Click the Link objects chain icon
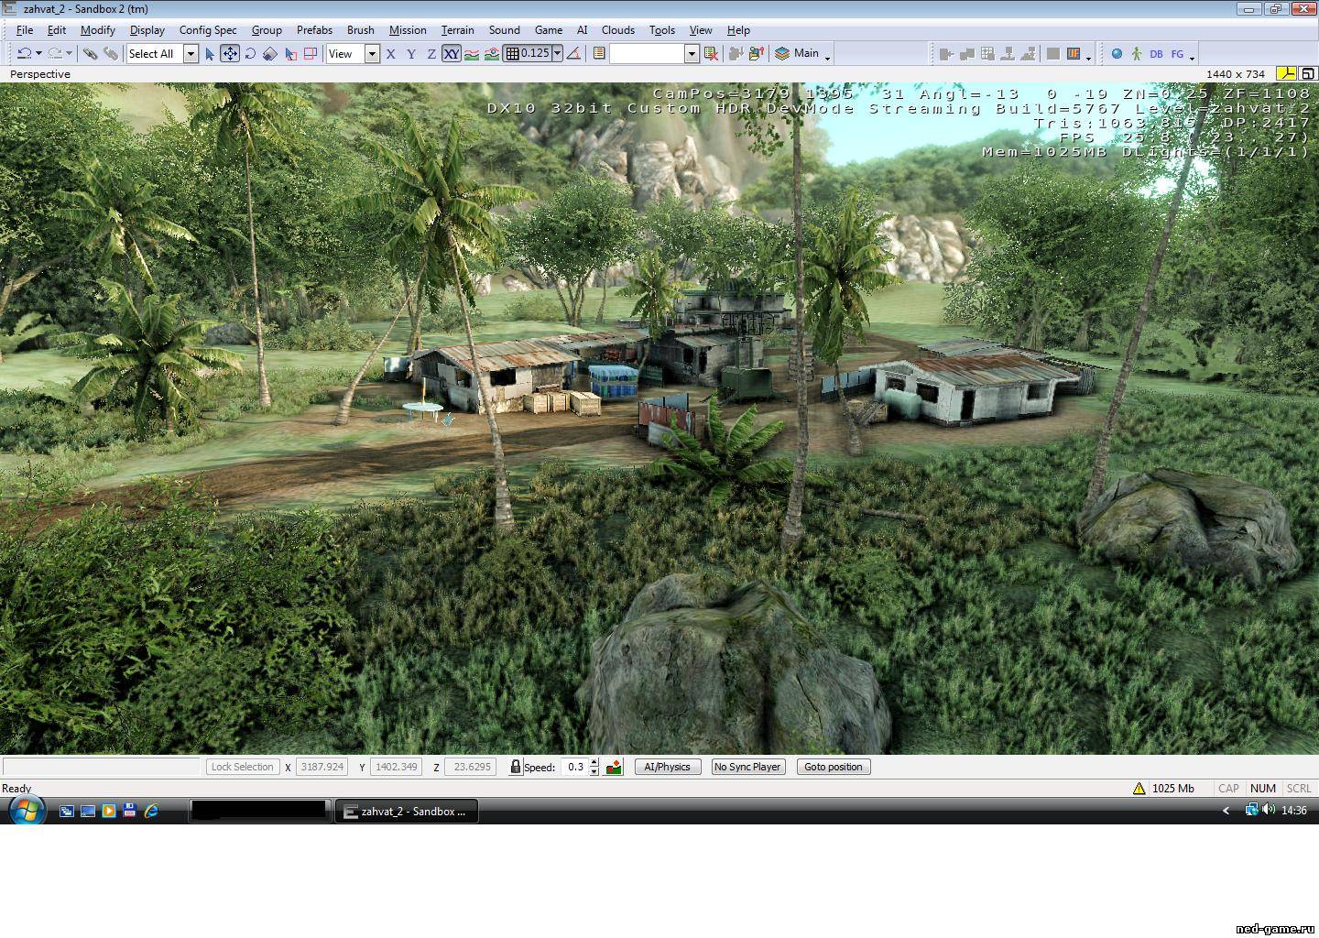The height and width of the screenshot is (938, 1319). click(x=90, y=54)
